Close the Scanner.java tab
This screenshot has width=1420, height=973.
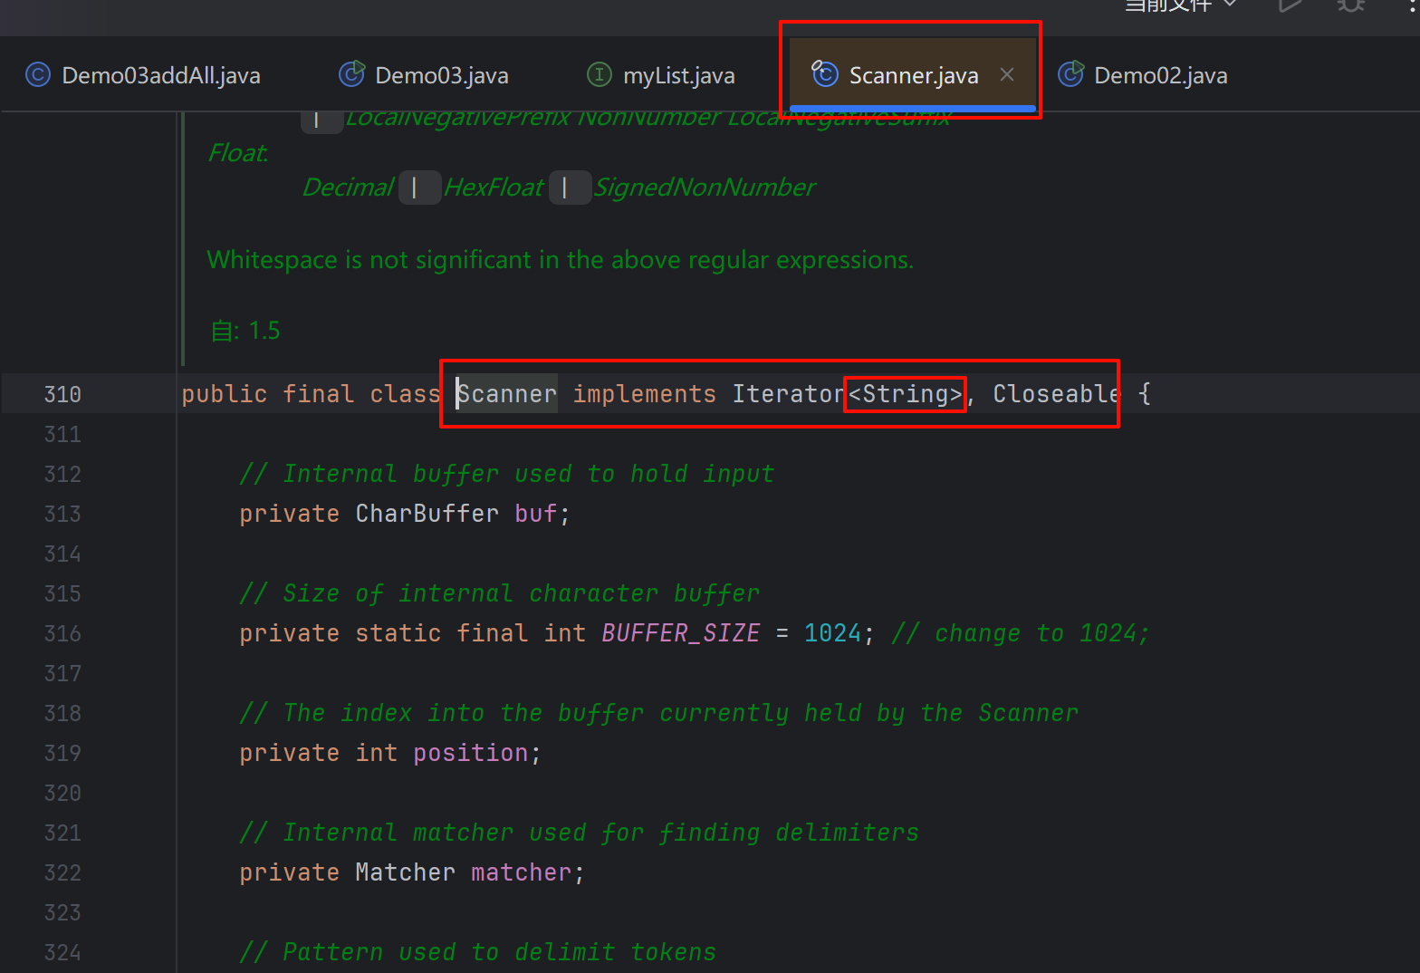point(1007,74)
